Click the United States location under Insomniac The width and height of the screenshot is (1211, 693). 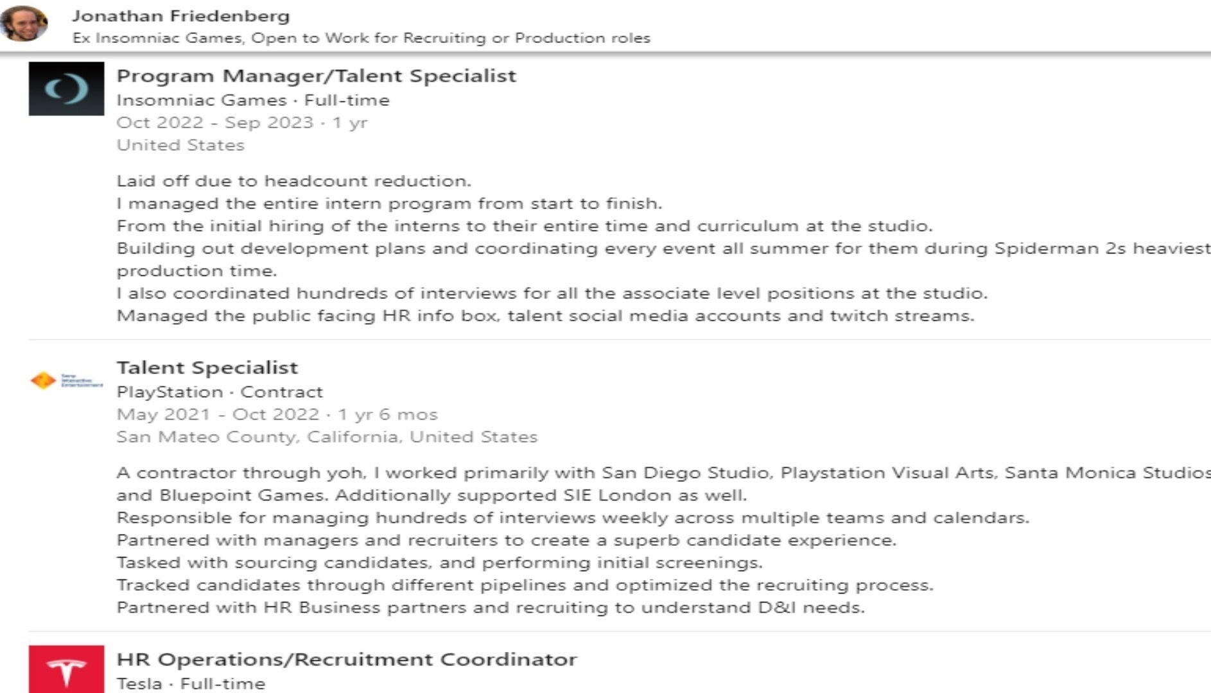pos(180,145)
